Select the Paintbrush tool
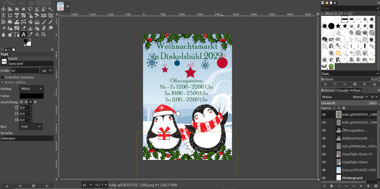380x189 pixels. click(44, 22)
